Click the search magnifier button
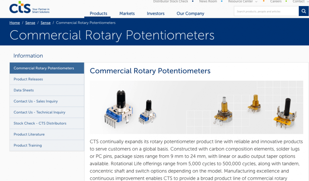The width and height of the screenshot is (309, 181). pos(304,11)
